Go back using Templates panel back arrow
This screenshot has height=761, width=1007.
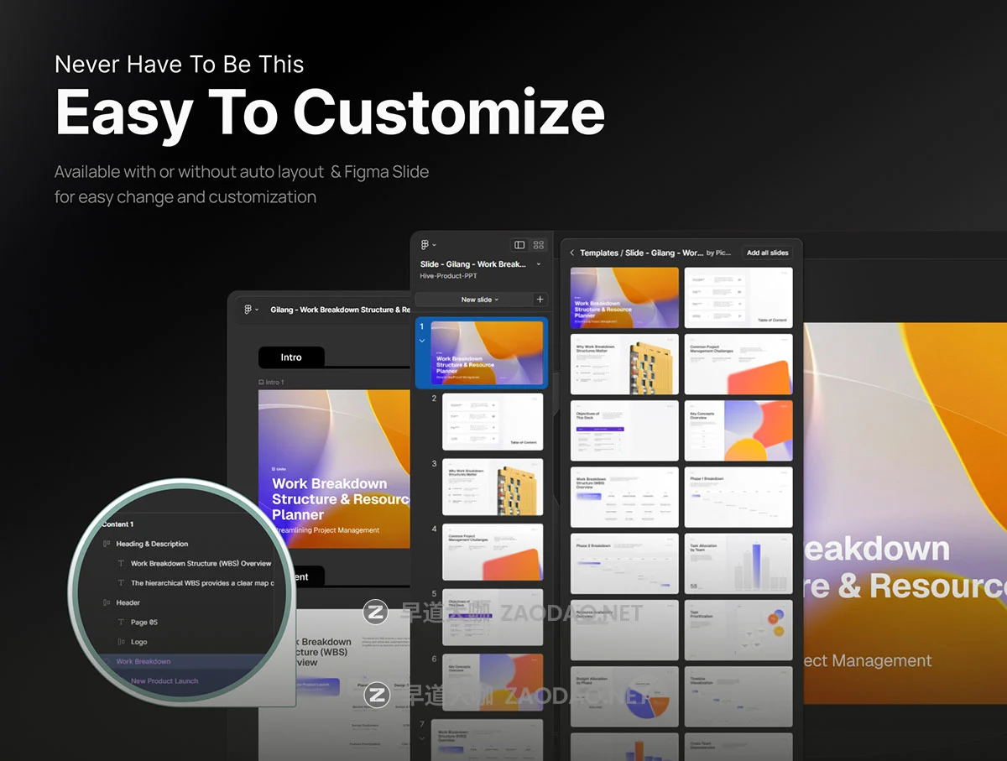[571, 253]
